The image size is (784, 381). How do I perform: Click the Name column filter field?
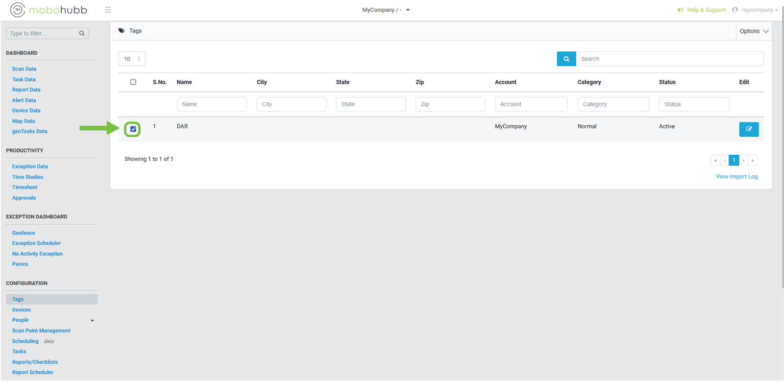pyautogui.click(x=212, y=104)
